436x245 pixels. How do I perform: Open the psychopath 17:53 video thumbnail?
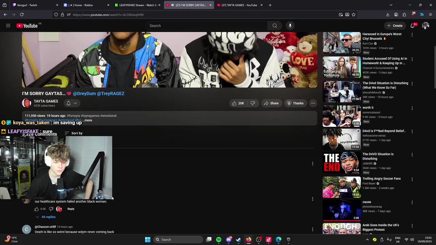pos(342,139)
